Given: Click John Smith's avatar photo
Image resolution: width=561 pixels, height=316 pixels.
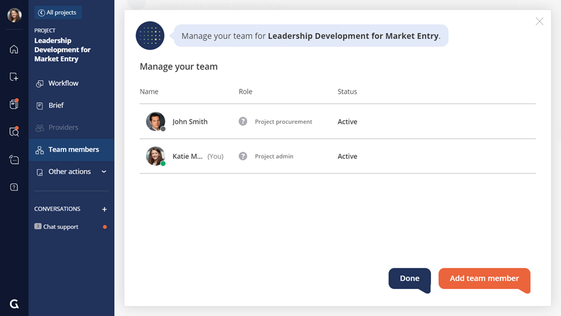Looking at the screenshot, I should [155, 121].
